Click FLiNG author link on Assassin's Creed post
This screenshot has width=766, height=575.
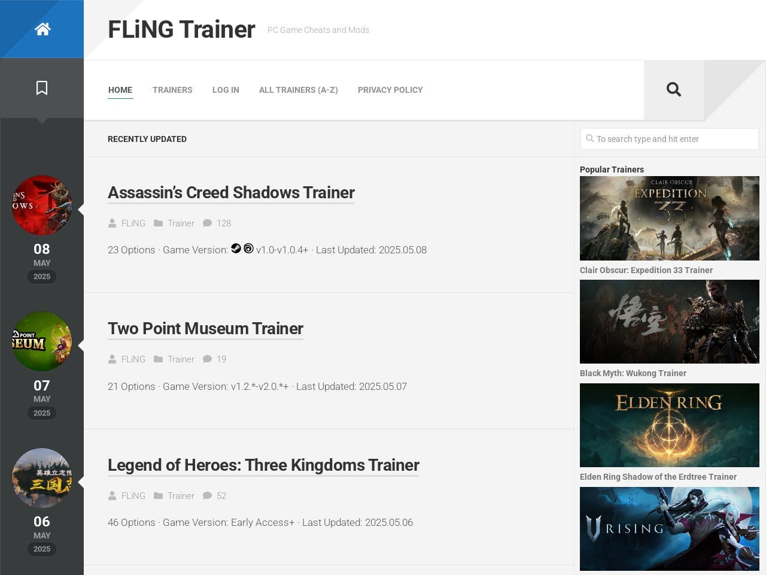[x=133, y=223]
